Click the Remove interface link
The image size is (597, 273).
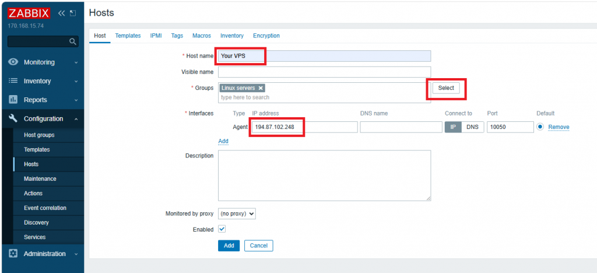click(x=559, y=127)
